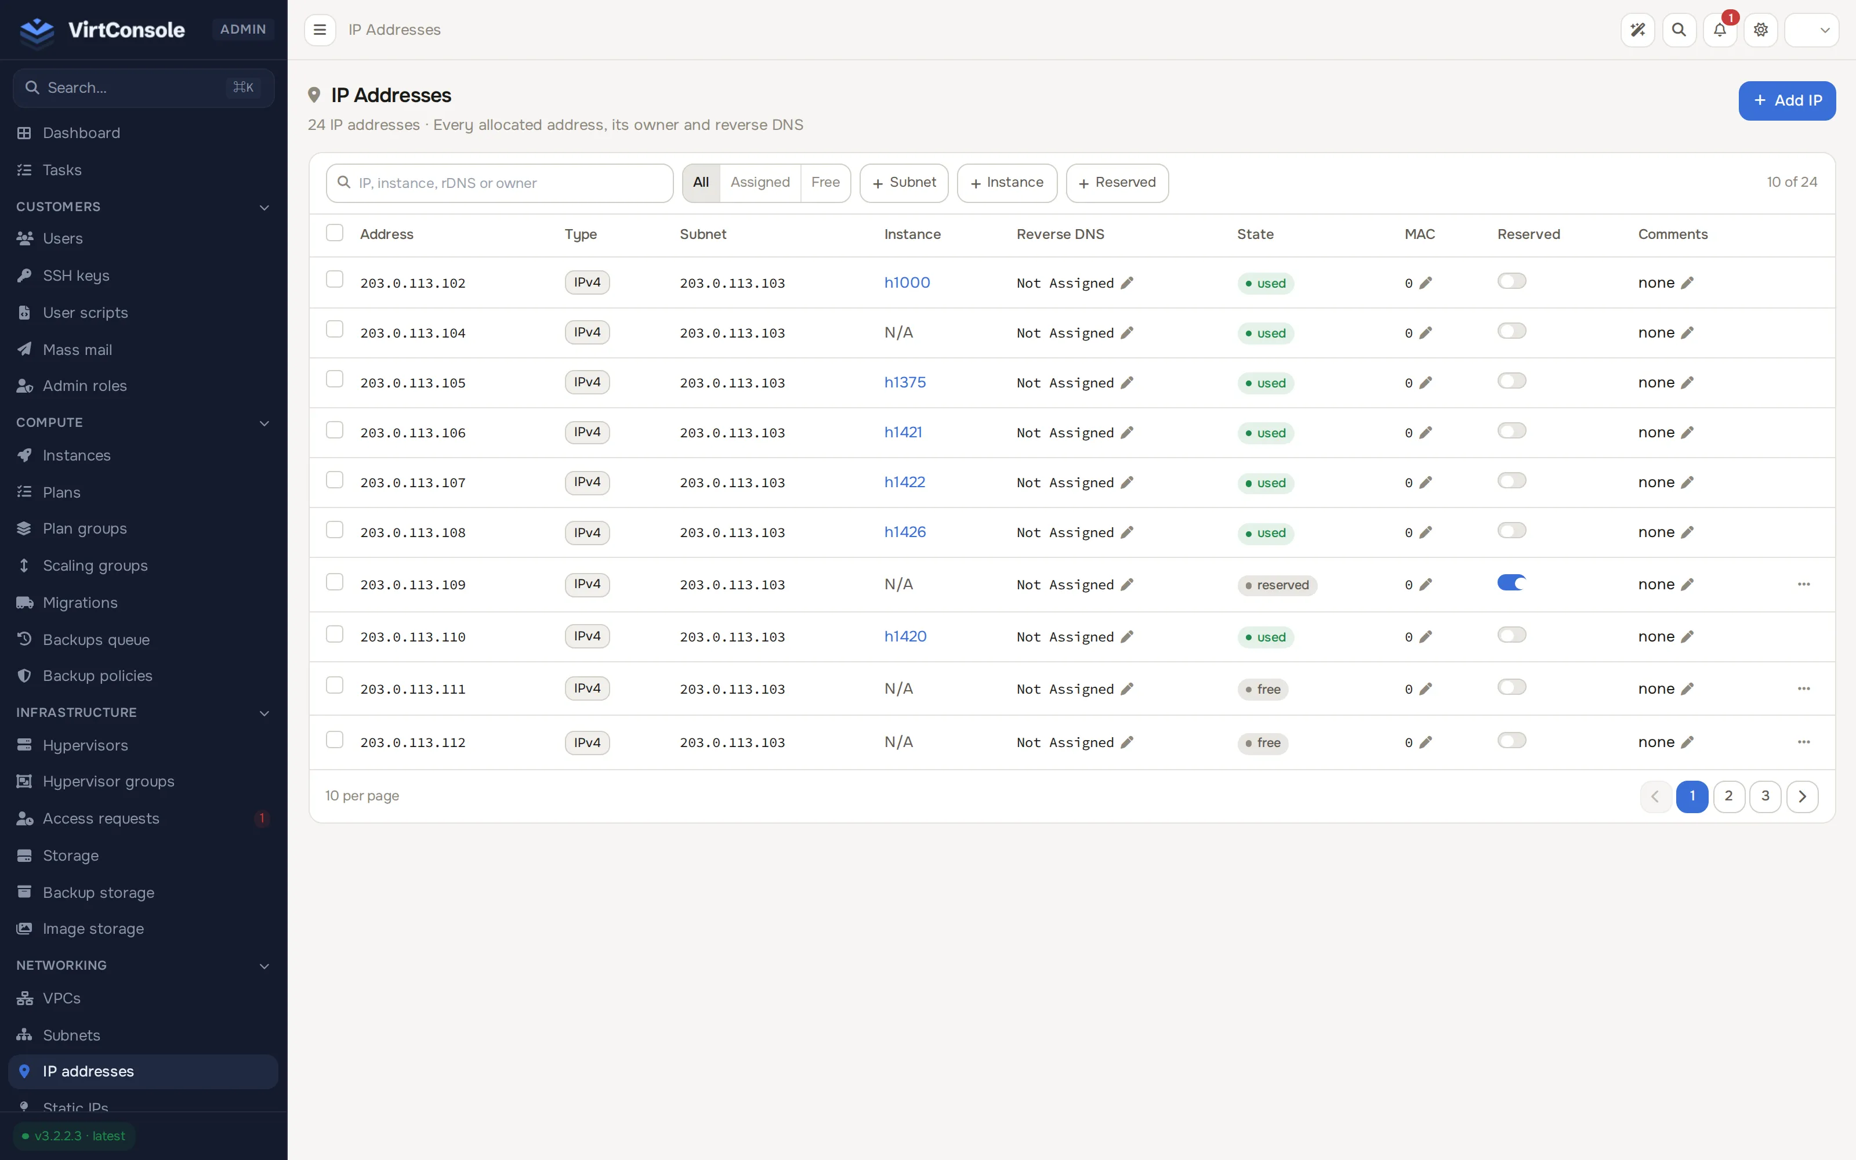Open the Subnet filter dropdown
The width and height of the screenshot is (1856, 1160).
(904, 183)
